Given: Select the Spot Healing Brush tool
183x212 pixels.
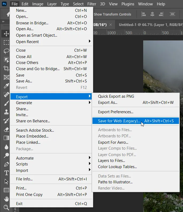Looking at the screenshot, I should coord(6,94).
